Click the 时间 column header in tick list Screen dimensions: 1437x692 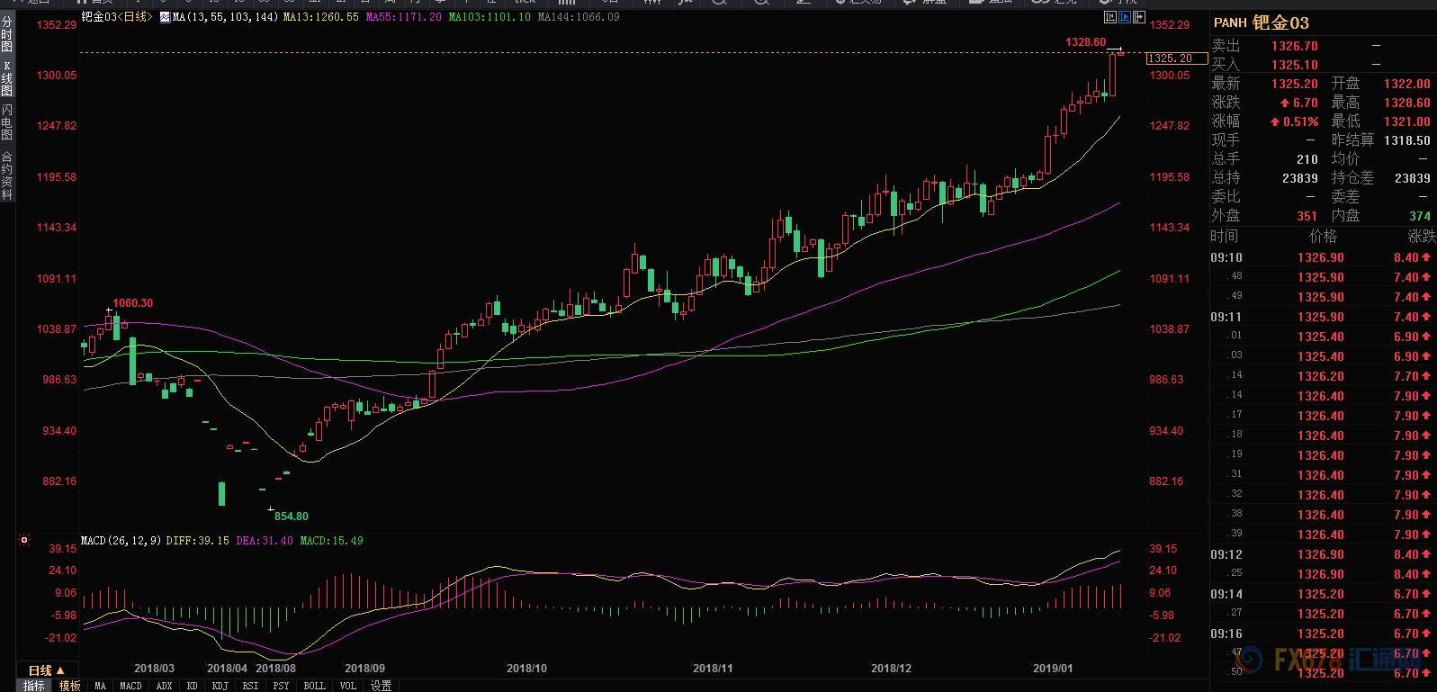point(1224,236)
